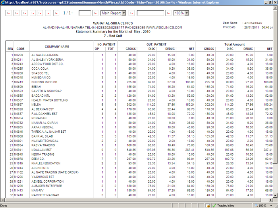Viewport: 278px width, 208px height.
Task: Click company 'MELSA'
Action: pyautogui.click(x=36, y=105)
